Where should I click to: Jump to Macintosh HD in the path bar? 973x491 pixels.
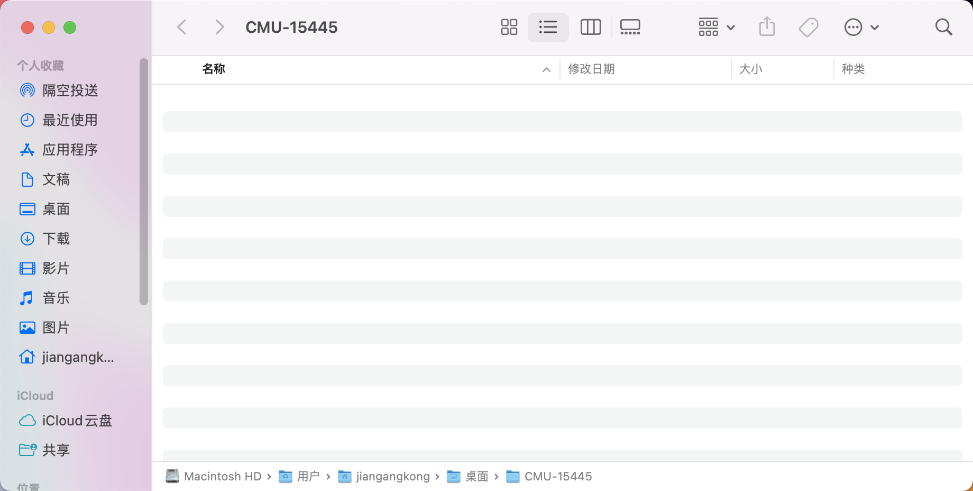click(x=214, y=476)
